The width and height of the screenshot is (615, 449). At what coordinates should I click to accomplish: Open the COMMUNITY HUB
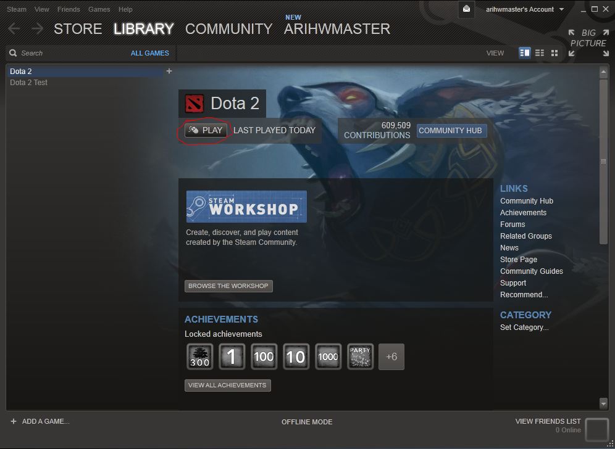[451, 130]
